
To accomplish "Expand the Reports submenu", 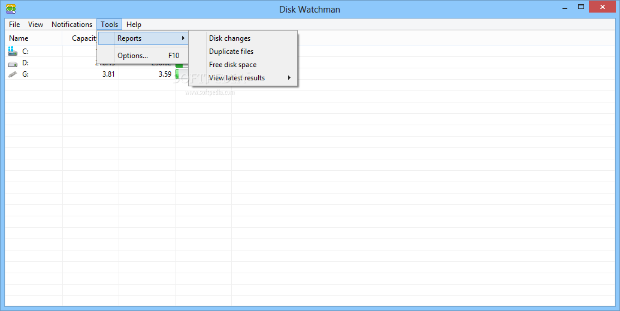I will click(x=143, y=38).
